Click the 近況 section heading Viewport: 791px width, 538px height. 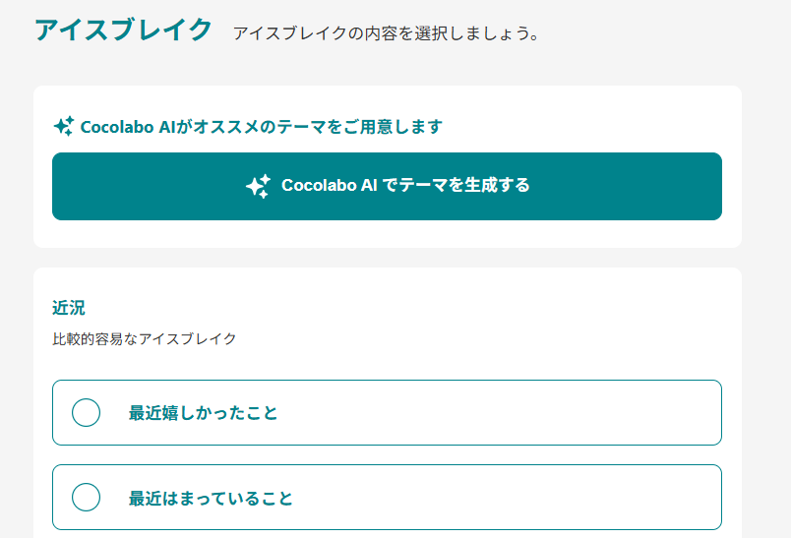point(69,308)
